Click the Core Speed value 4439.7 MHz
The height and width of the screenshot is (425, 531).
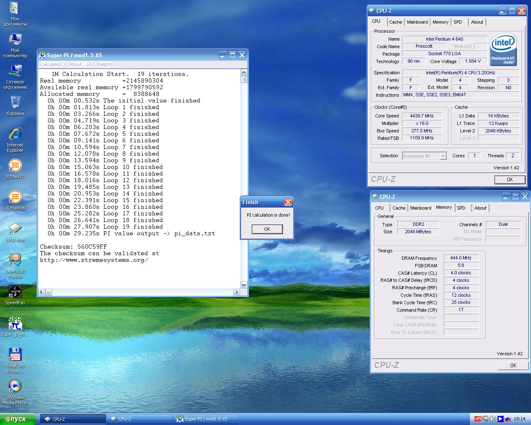point(421,116)
